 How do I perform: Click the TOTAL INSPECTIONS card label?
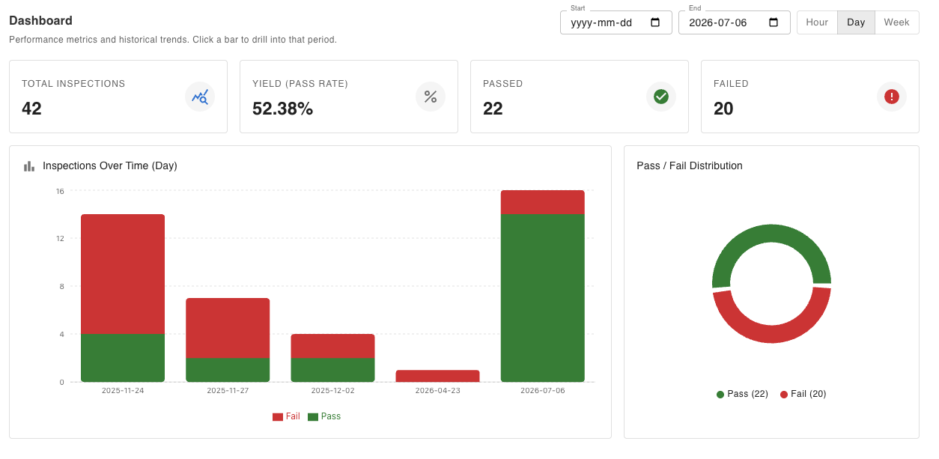pos(73,84)
